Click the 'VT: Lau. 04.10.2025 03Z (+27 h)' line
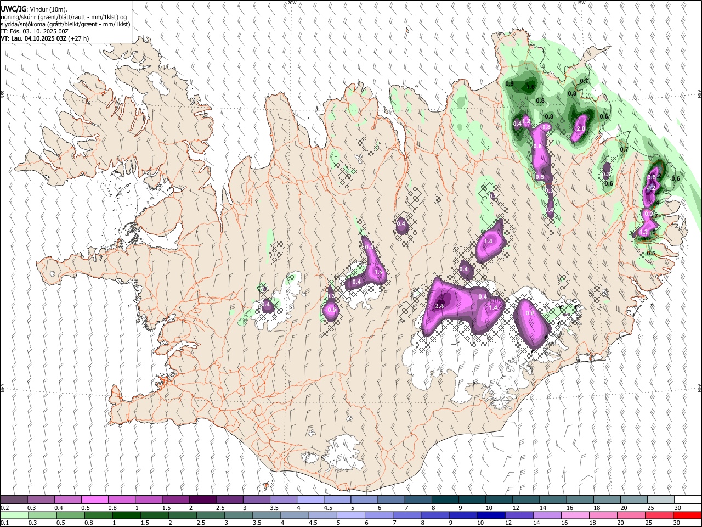The image size is (702, 527). (x=44, y=38)
